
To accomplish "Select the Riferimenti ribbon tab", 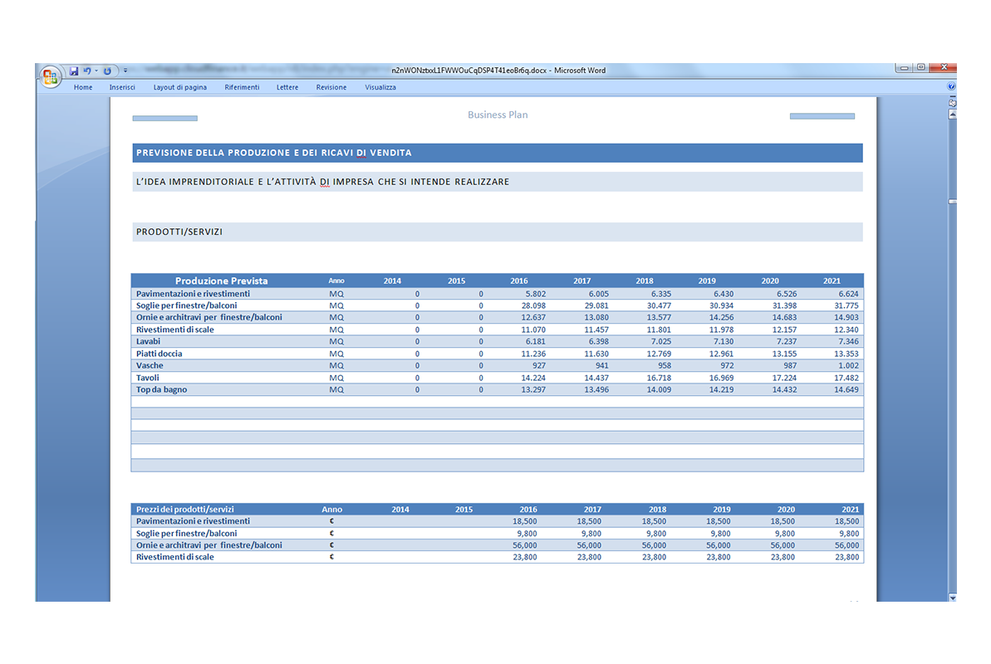I will click(242, 87).
